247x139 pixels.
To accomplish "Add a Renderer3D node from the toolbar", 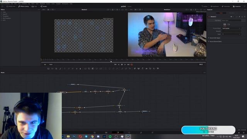I will click(x=158, y=69).
